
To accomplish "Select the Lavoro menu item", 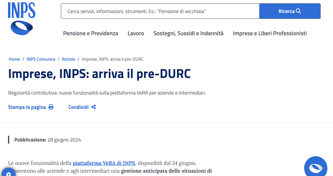I will point(136,33).
